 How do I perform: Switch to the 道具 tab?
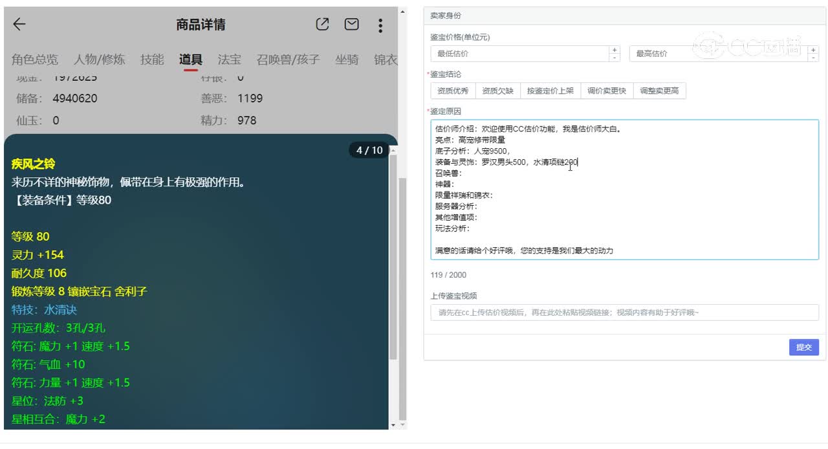tap(190, 60)
